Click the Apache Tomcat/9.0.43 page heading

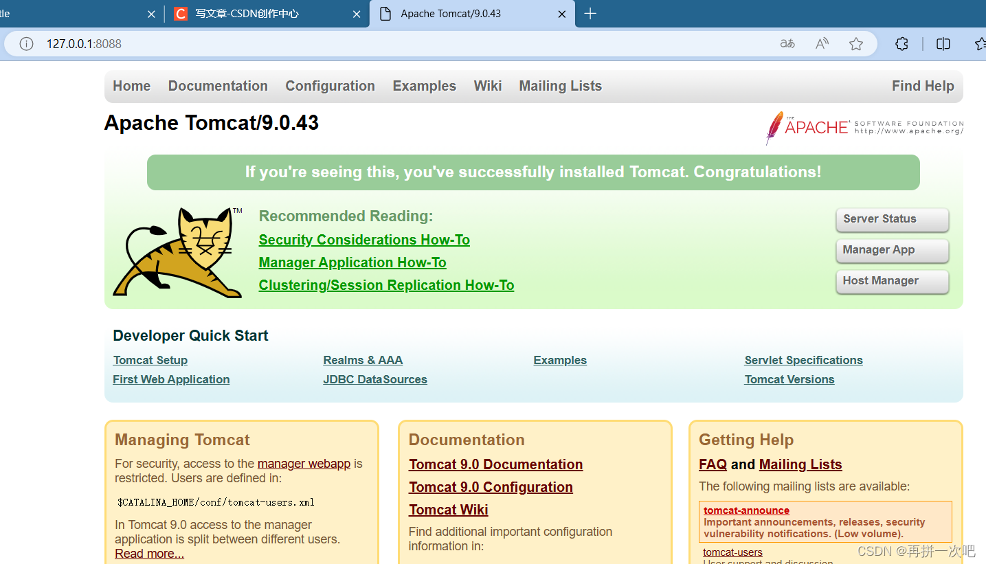(x=212, y=123)
